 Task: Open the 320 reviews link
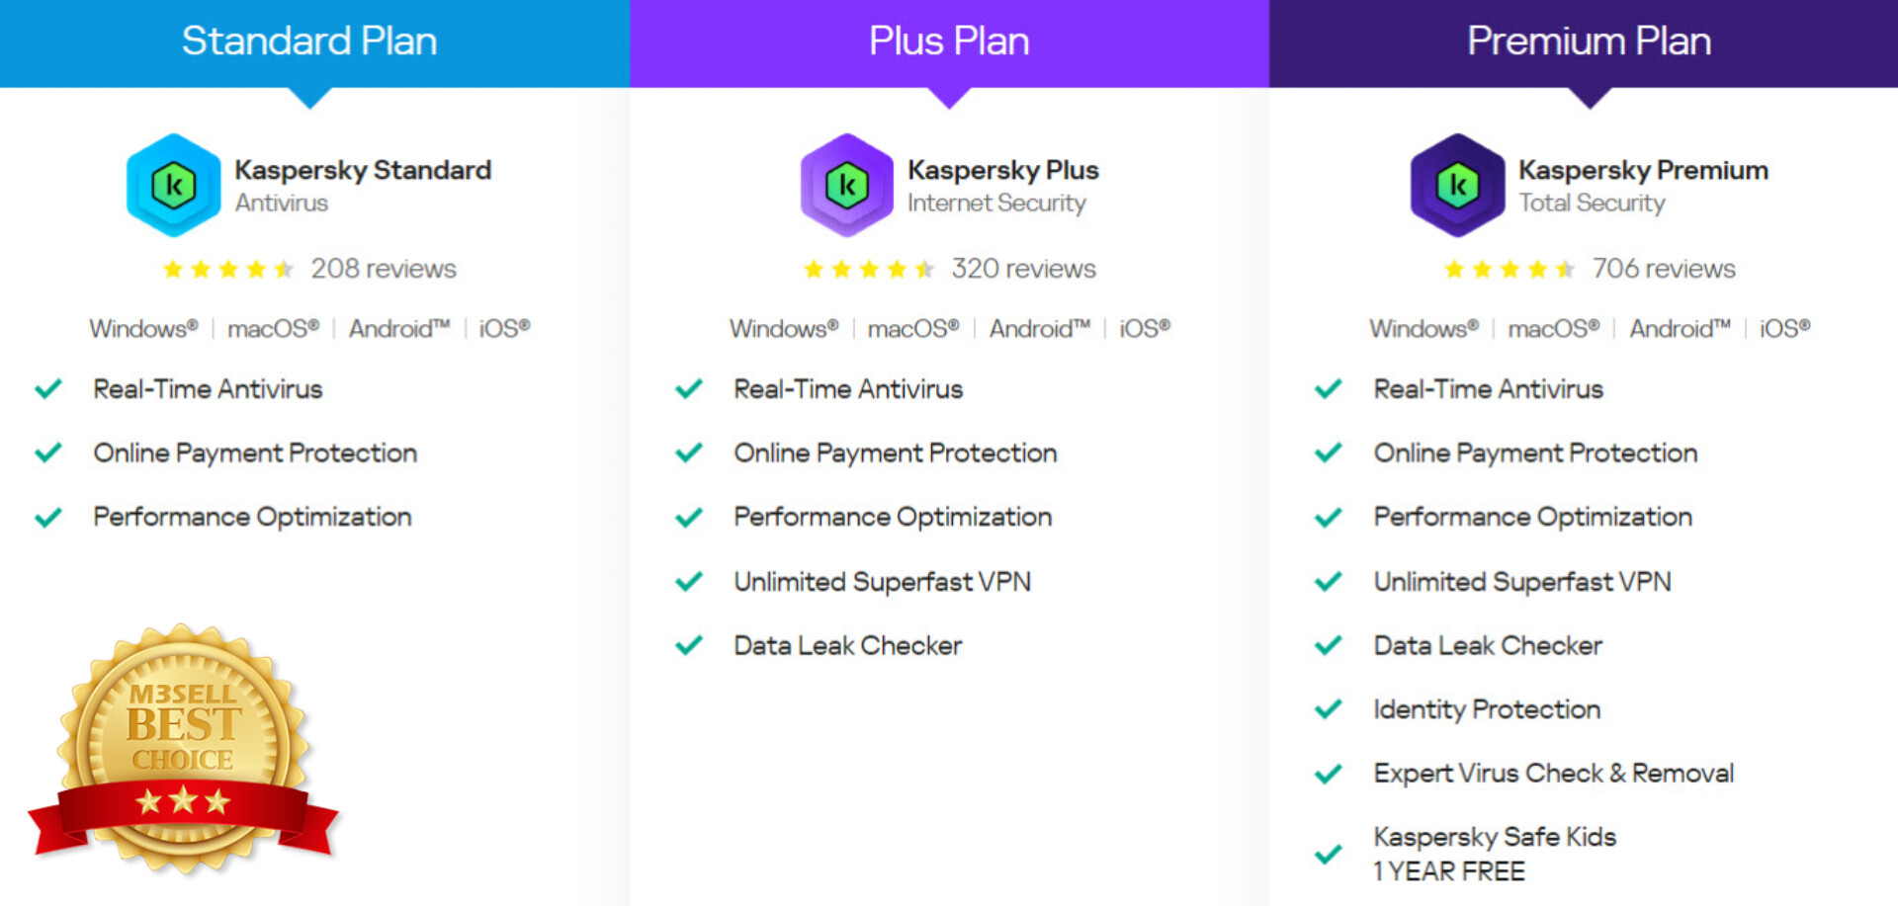(1023, 269)
